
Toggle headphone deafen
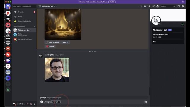(x=31, y=104)
